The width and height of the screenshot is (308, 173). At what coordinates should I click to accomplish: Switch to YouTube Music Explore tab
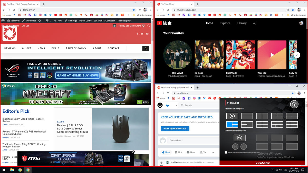click(x=225, y=23)
